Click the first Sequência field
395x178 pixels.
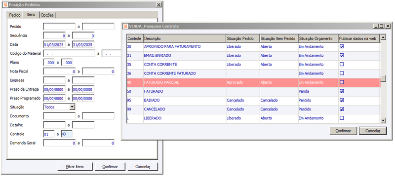coord(54,36)
